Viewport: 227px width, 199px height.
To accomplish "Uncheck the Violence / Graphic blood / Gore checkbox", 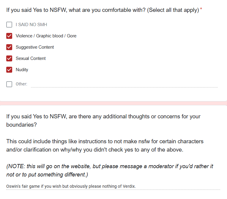I will pos(9,36).
